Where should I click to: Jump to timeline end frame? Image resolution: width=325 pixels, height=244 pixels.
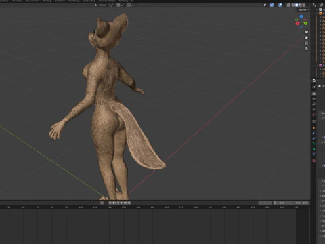pos(129,203)
